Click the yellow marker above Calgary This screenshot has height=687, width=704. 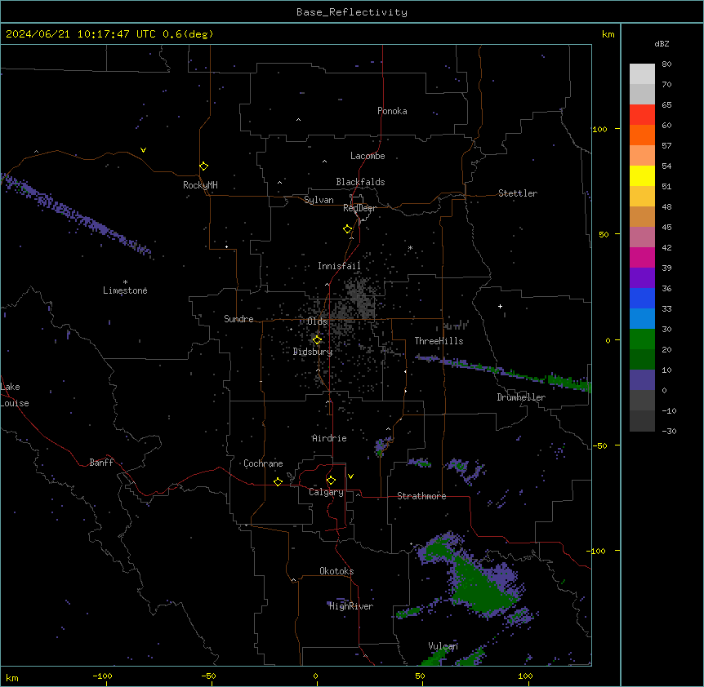[331, 481]
